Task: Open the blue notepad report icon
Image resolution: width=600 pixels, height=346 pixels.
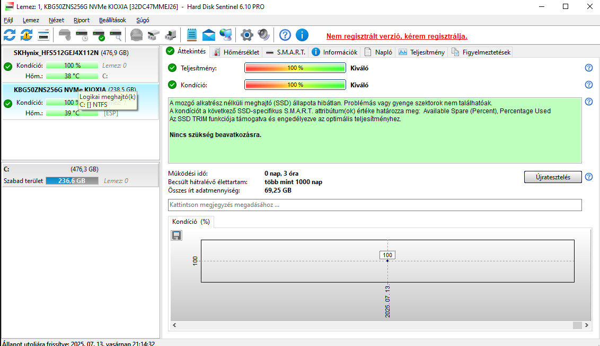Action: (x=192, y=35)
